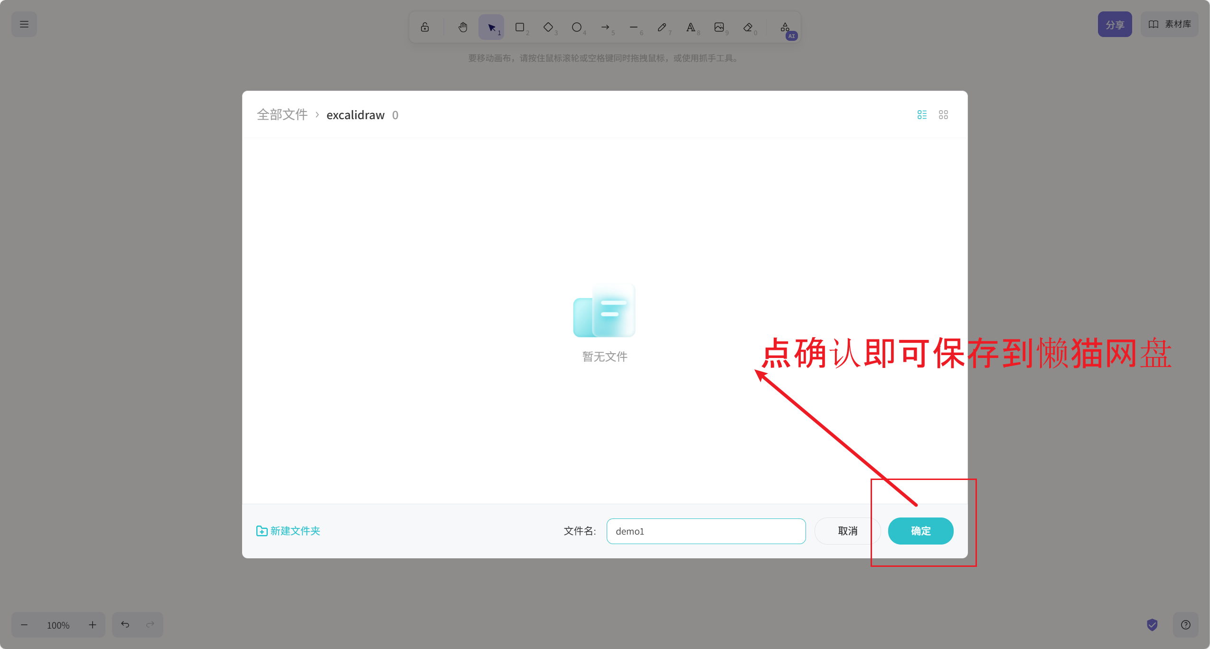Confirm save with 确定 button
Screen dimensions: 1210x649
920,531
